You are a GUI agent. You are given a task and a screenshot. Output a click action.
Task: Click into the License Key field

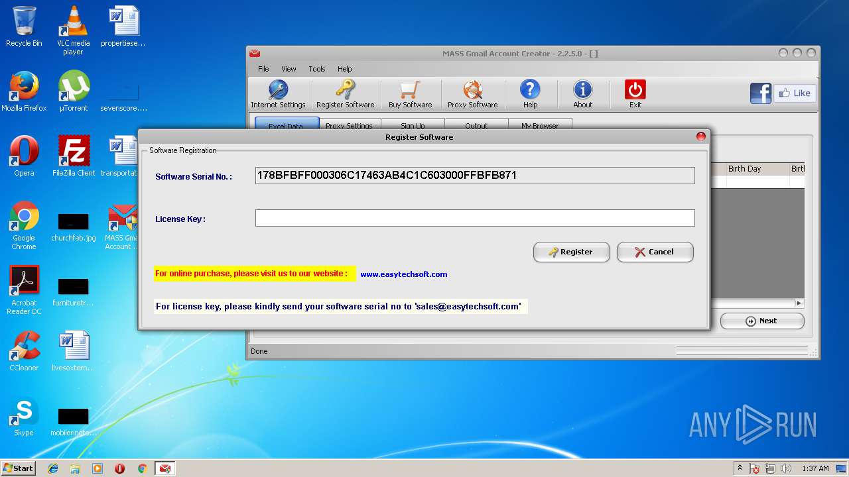tap(475, 218)
